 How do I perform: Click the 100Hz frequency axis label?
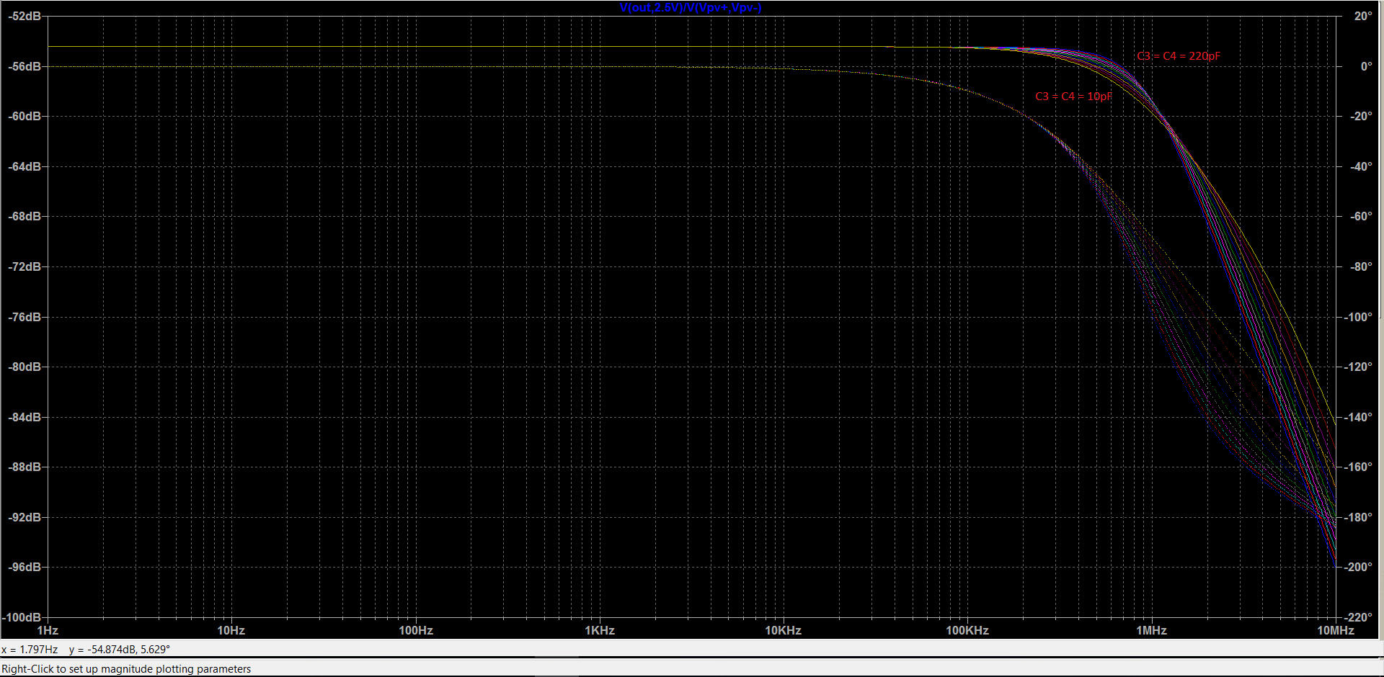(x=416, y=630)
